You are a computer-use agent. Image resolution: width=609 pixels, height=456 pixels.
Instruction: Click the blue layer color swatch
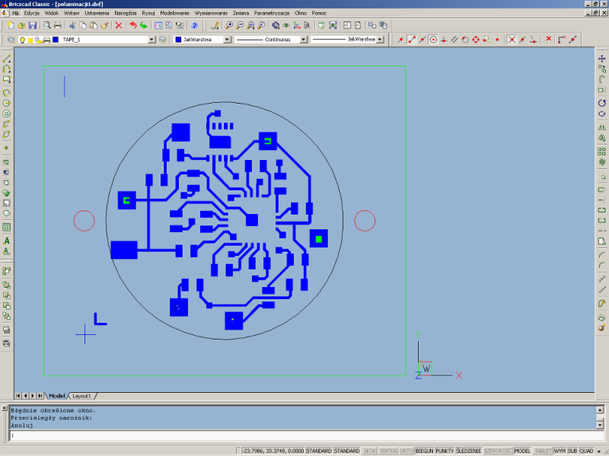click(x=56, y=40)
